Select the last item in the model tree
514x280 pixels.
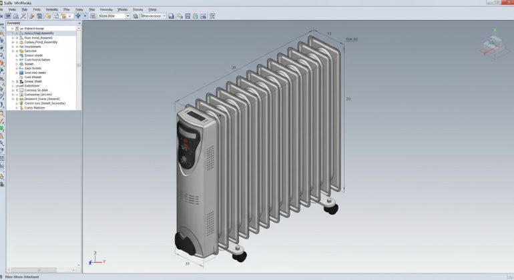tap(33, 108)
